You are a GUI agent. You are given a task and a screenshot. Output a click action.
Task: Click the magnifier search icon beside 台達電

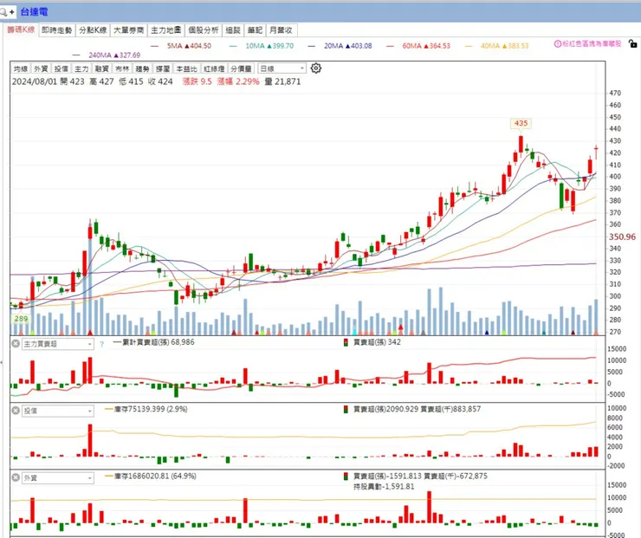[x=3, y=12]
